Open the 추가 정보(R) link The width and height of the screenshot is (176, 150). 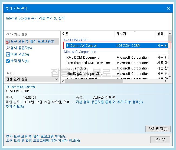coord(15,106)
